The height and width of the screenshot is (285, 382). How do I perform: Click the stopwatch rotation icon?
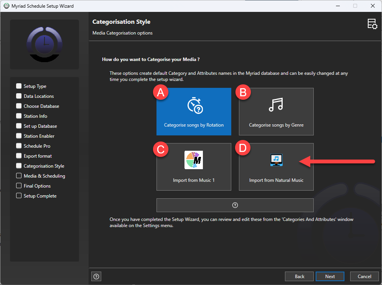point(195,105)
